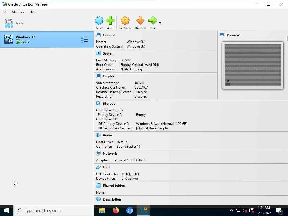Click the taskbar search box
The height and width of the screenshot is (216, 288).
coord(54,210)
